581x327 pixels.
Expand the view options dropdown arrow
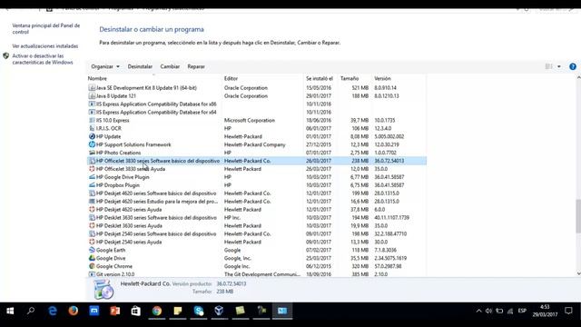(x=559, y=66)
